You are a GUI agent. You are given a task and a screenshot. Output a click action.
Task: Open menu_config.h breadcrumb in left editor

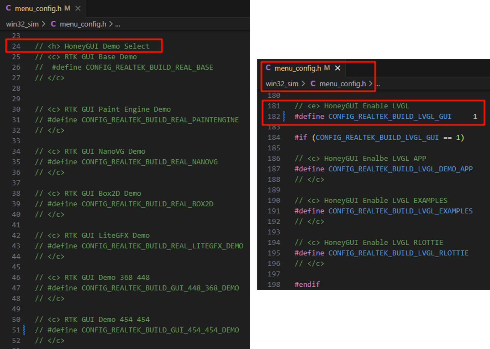pyautogui.click(x=83, y=24)
